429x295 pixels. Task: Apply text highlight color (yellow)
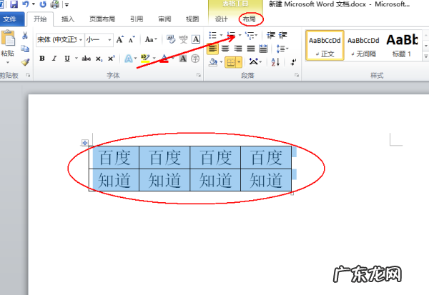(145, 59)
